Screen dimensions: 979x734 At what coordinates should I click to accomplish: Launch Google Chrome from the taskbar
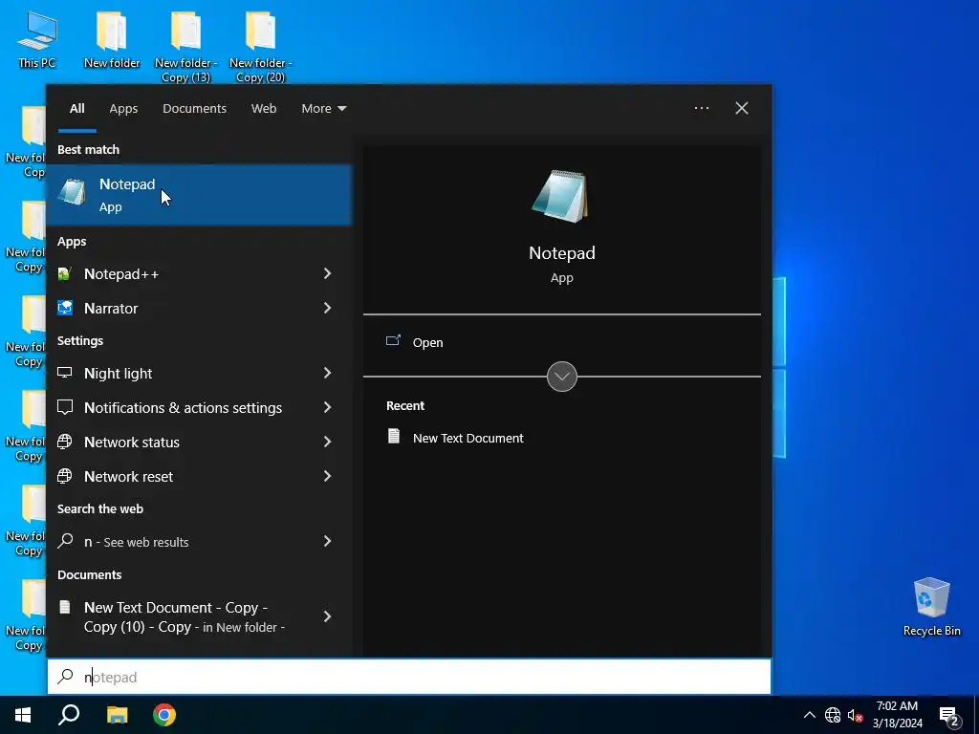tap(164, 715)
